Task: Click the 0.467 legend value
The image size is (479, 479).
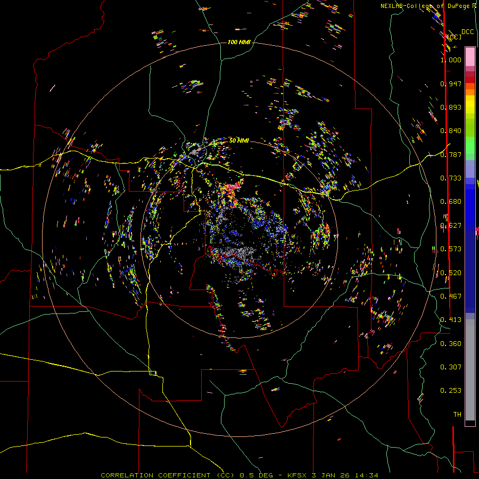Action: click(x=451, y=296)
